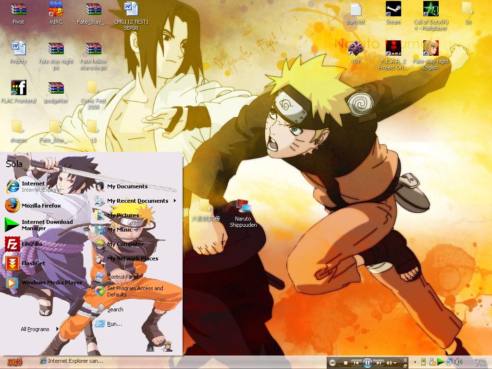Image resolution: width=492 pixels, height=369 pixels.
Task: Select the Fate hollow ataraxia pic archive
Action: tap(94, 56)
